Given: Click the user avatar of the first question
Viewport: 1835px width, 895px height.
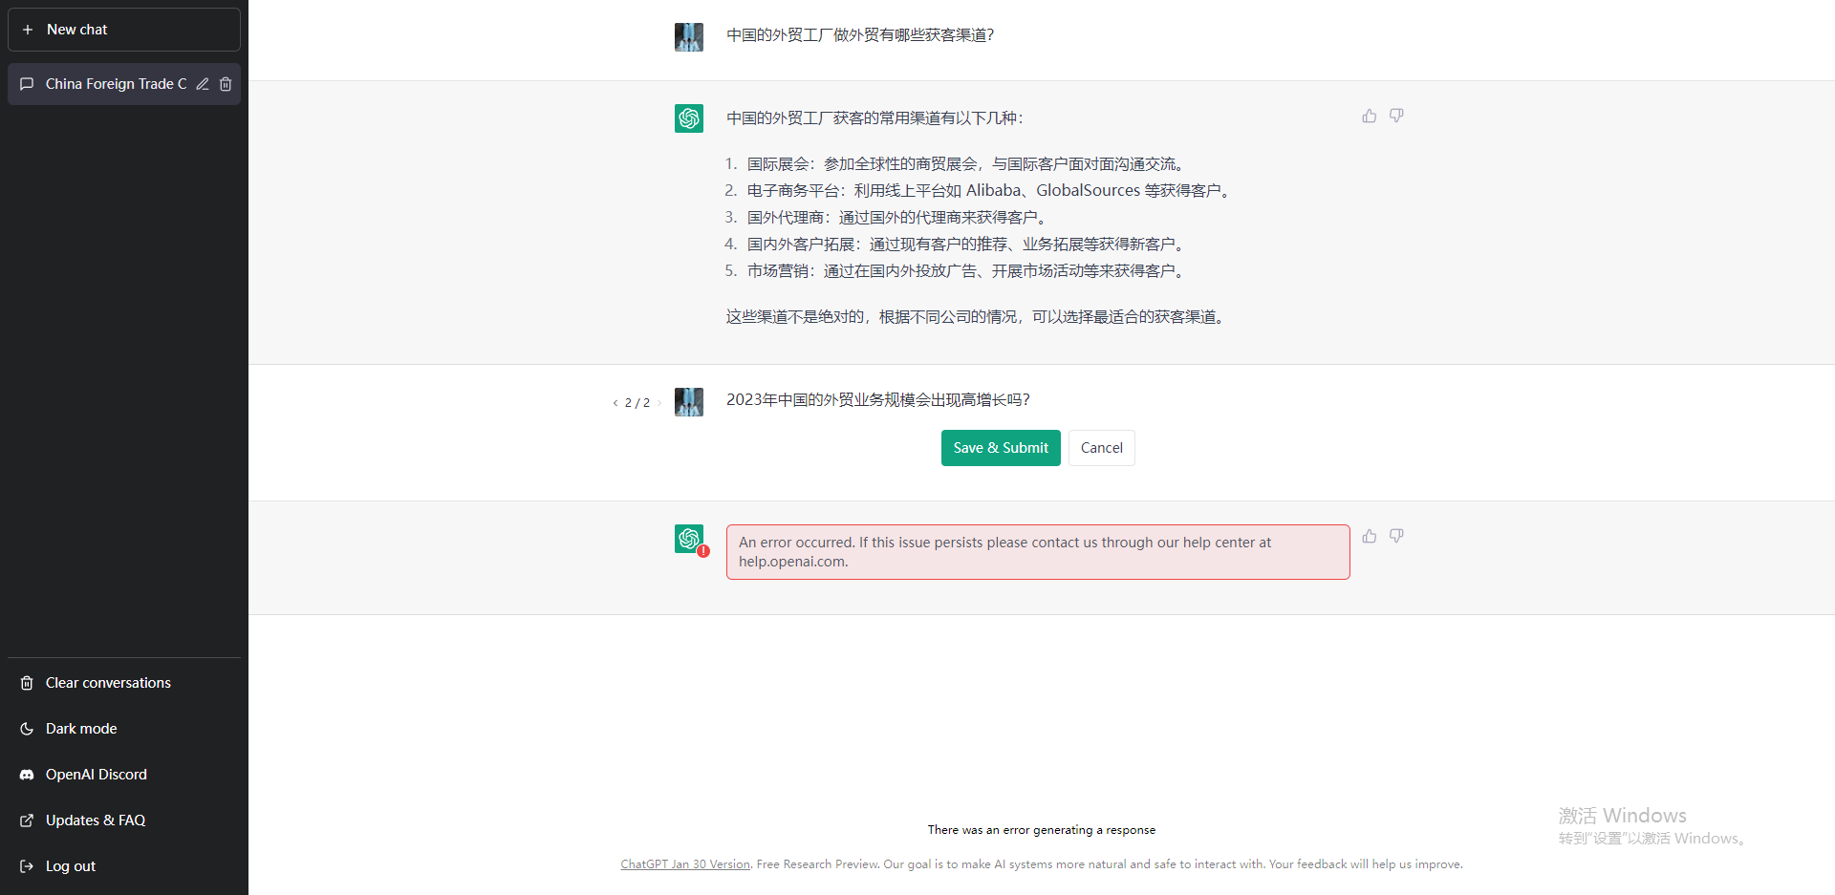Looking at the screenshot, I should coord(689,37).
